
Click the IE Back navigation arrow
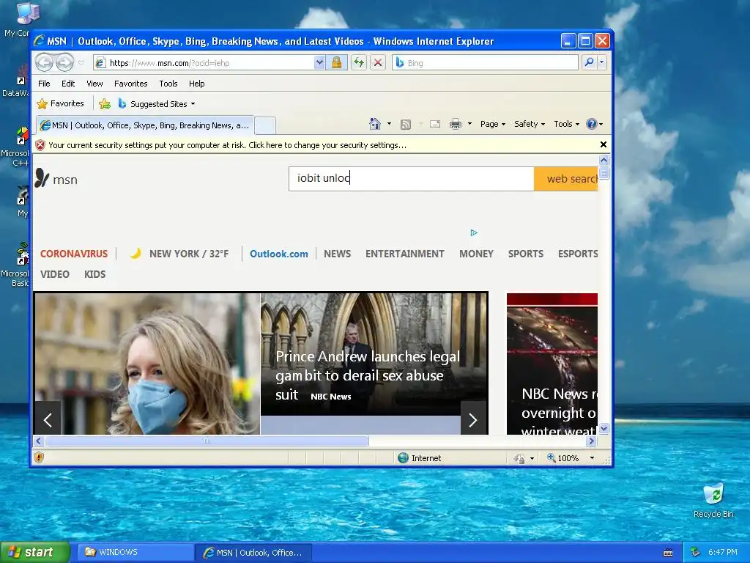(x=44, y=63)
